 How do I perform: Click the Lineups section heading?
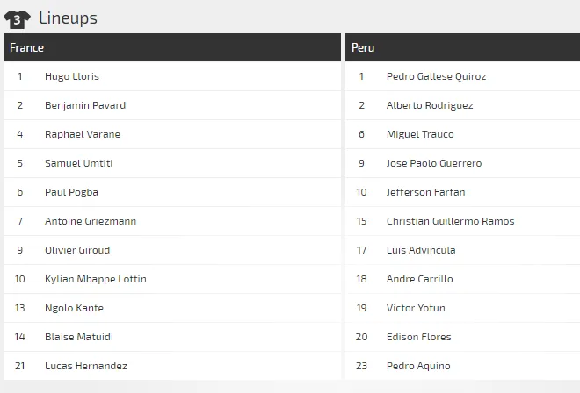pyautogui.click(x=68, y=18)
